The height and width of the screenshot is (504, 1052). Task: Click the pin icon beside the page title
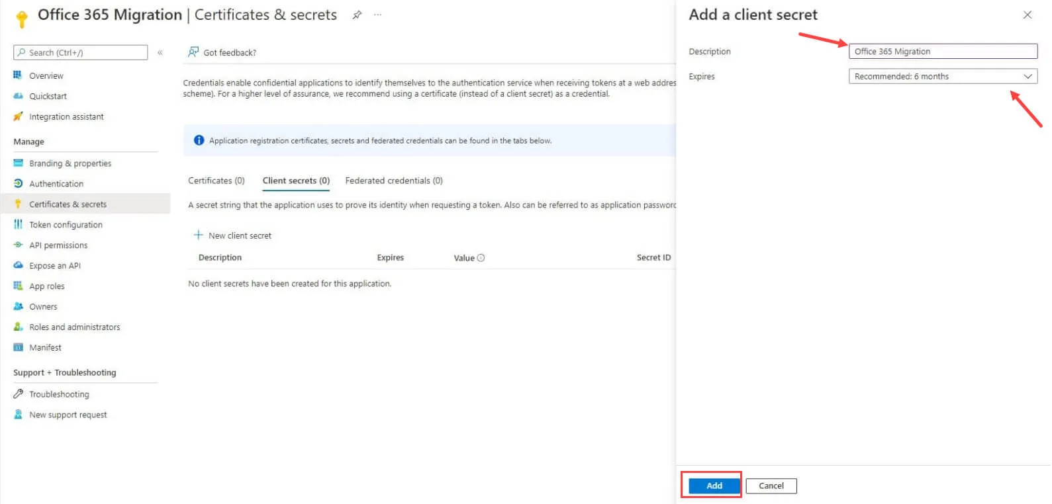(x=357, y=15)
